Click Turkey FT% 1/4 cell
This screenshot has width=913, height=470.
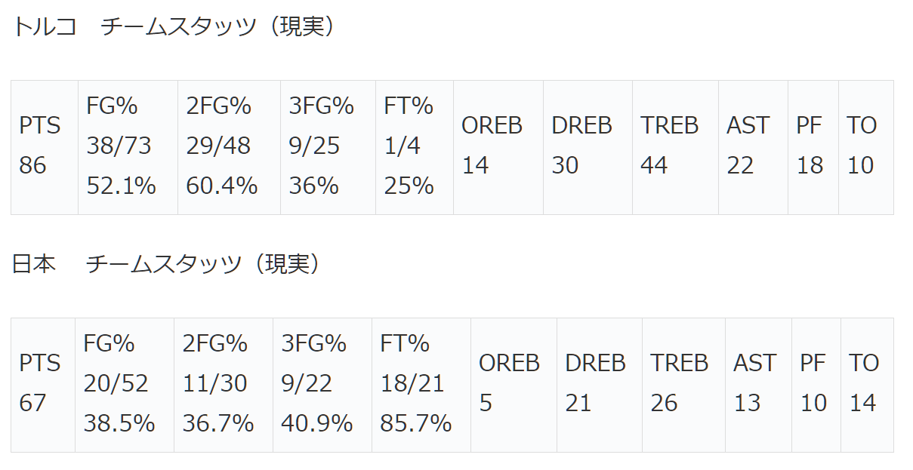(x=415, y=147)
